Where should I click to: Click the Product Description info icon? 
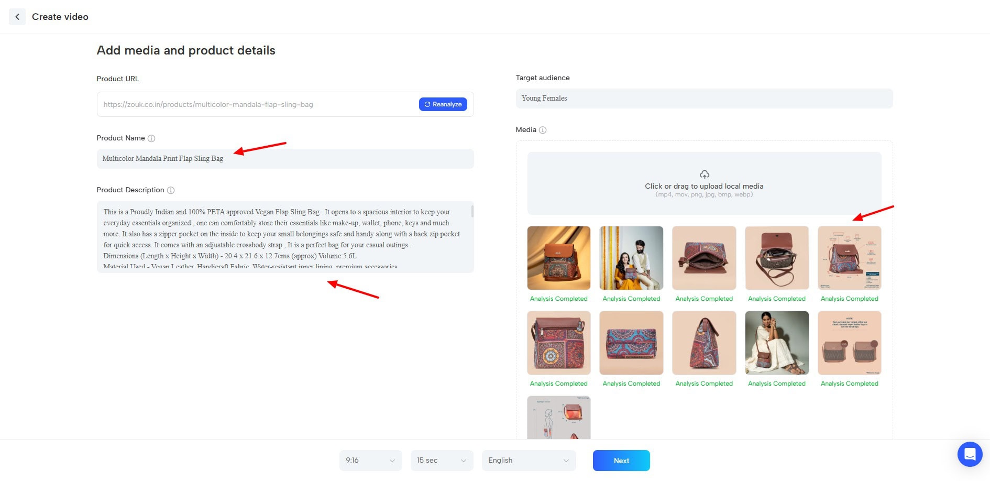[x=171, y=190]
